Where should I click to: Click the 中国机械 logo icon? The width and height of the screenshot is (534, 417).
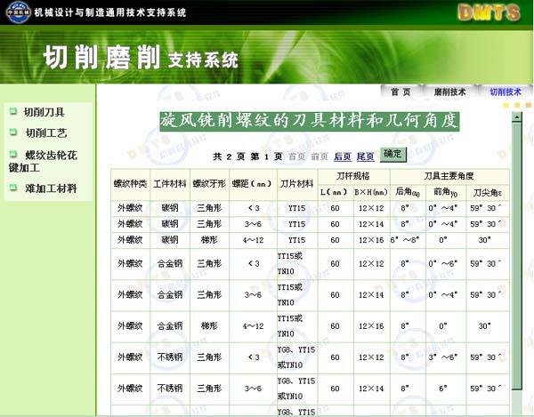click(16, 12)
